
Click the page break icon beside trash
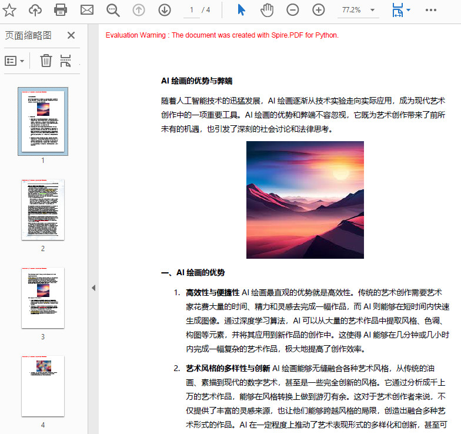(x=65, y=61)
